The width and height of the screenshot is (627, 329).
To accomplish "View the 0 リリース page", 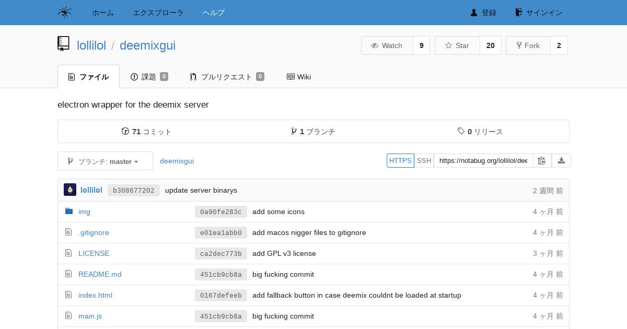I will (480, 132).
